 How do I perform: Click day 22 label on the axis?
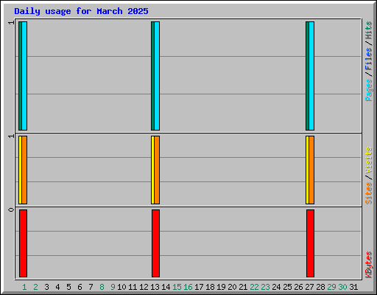(254, 287)
